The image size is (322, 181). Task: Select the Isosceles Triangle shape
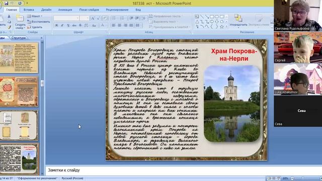pos(197,22)
